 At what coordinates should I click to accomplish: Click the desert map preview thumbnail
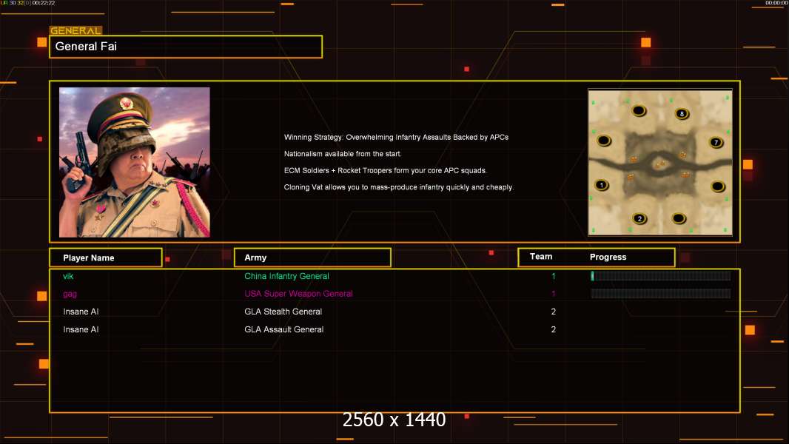click(x=660, y=162)
